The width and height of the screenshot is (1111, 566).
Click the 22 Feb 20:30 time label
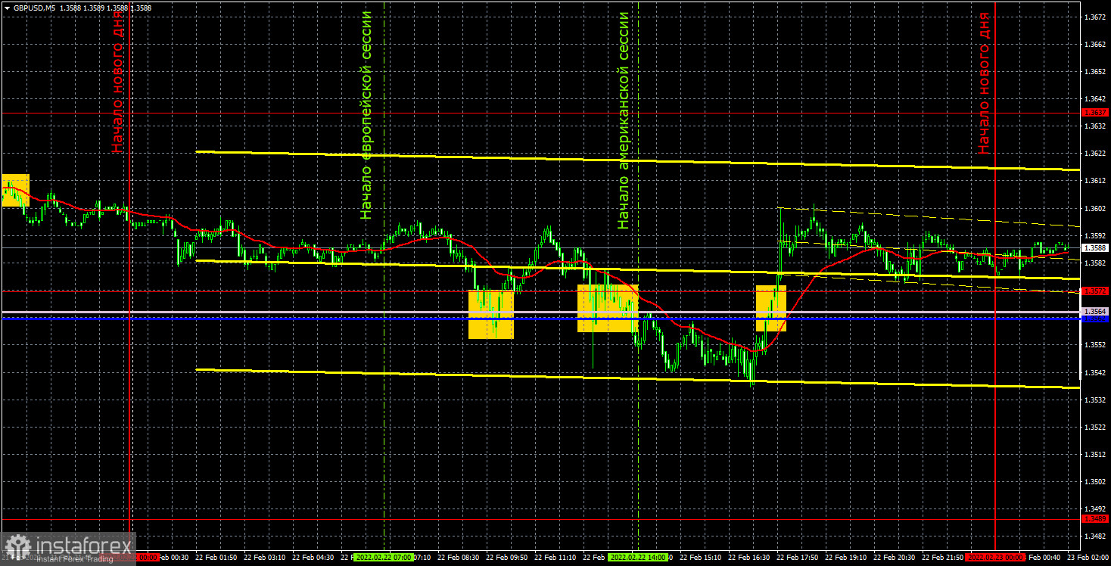892,557
